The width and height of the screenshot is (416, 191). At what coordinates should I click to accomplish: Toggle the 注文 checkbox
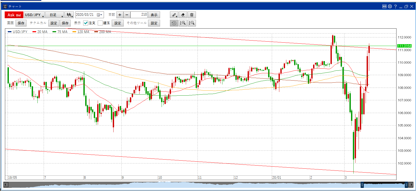[x=85, y=23]
